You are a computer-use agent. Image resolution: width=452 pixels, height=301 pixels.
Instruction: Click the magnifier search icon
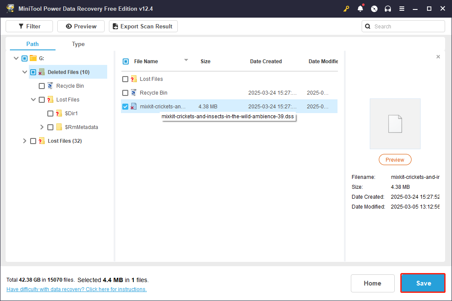pyautogui.click(x=368, y=26)
